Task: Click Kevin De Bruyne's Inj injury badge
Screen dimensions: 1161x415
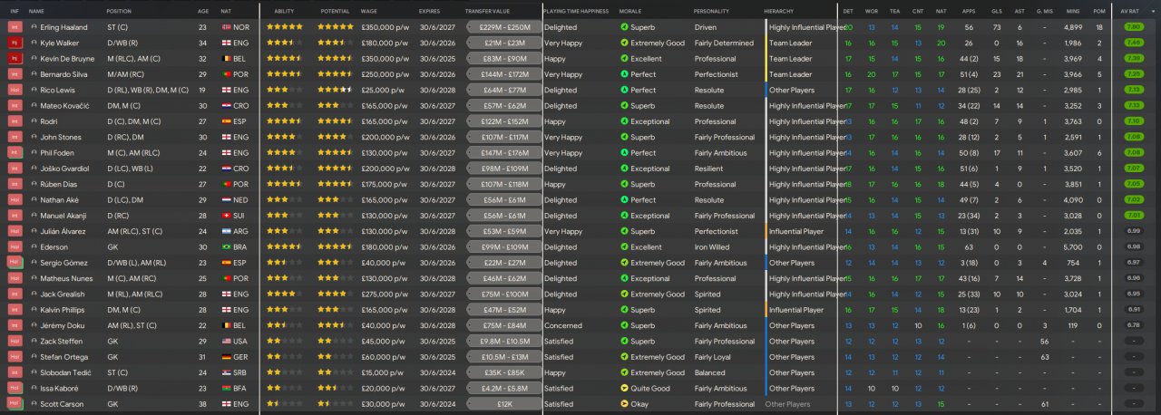Action: click(x=15, y=59)
